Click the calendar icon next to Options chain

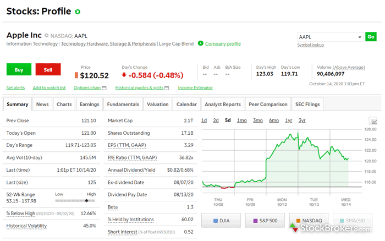(x=105, y=88)
